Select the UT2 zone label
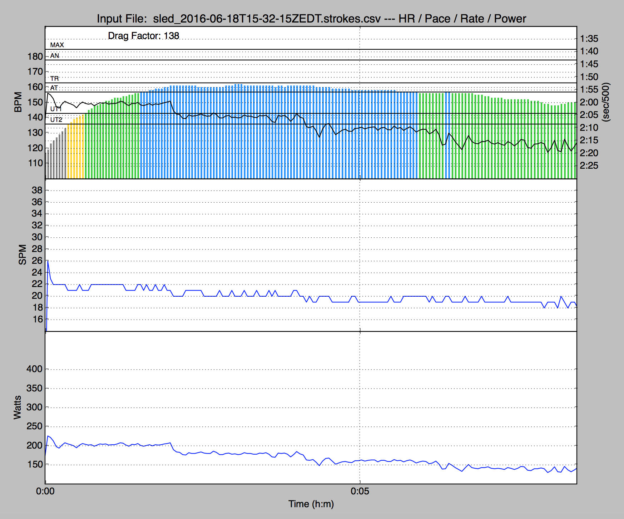Viewport: 624px width, 519px height. (x=56, y=120)
